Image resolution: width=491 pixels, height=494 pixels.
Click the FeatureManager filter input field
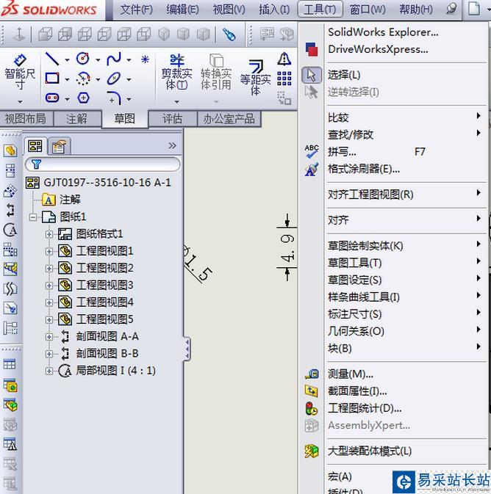(x=103, y=164)
